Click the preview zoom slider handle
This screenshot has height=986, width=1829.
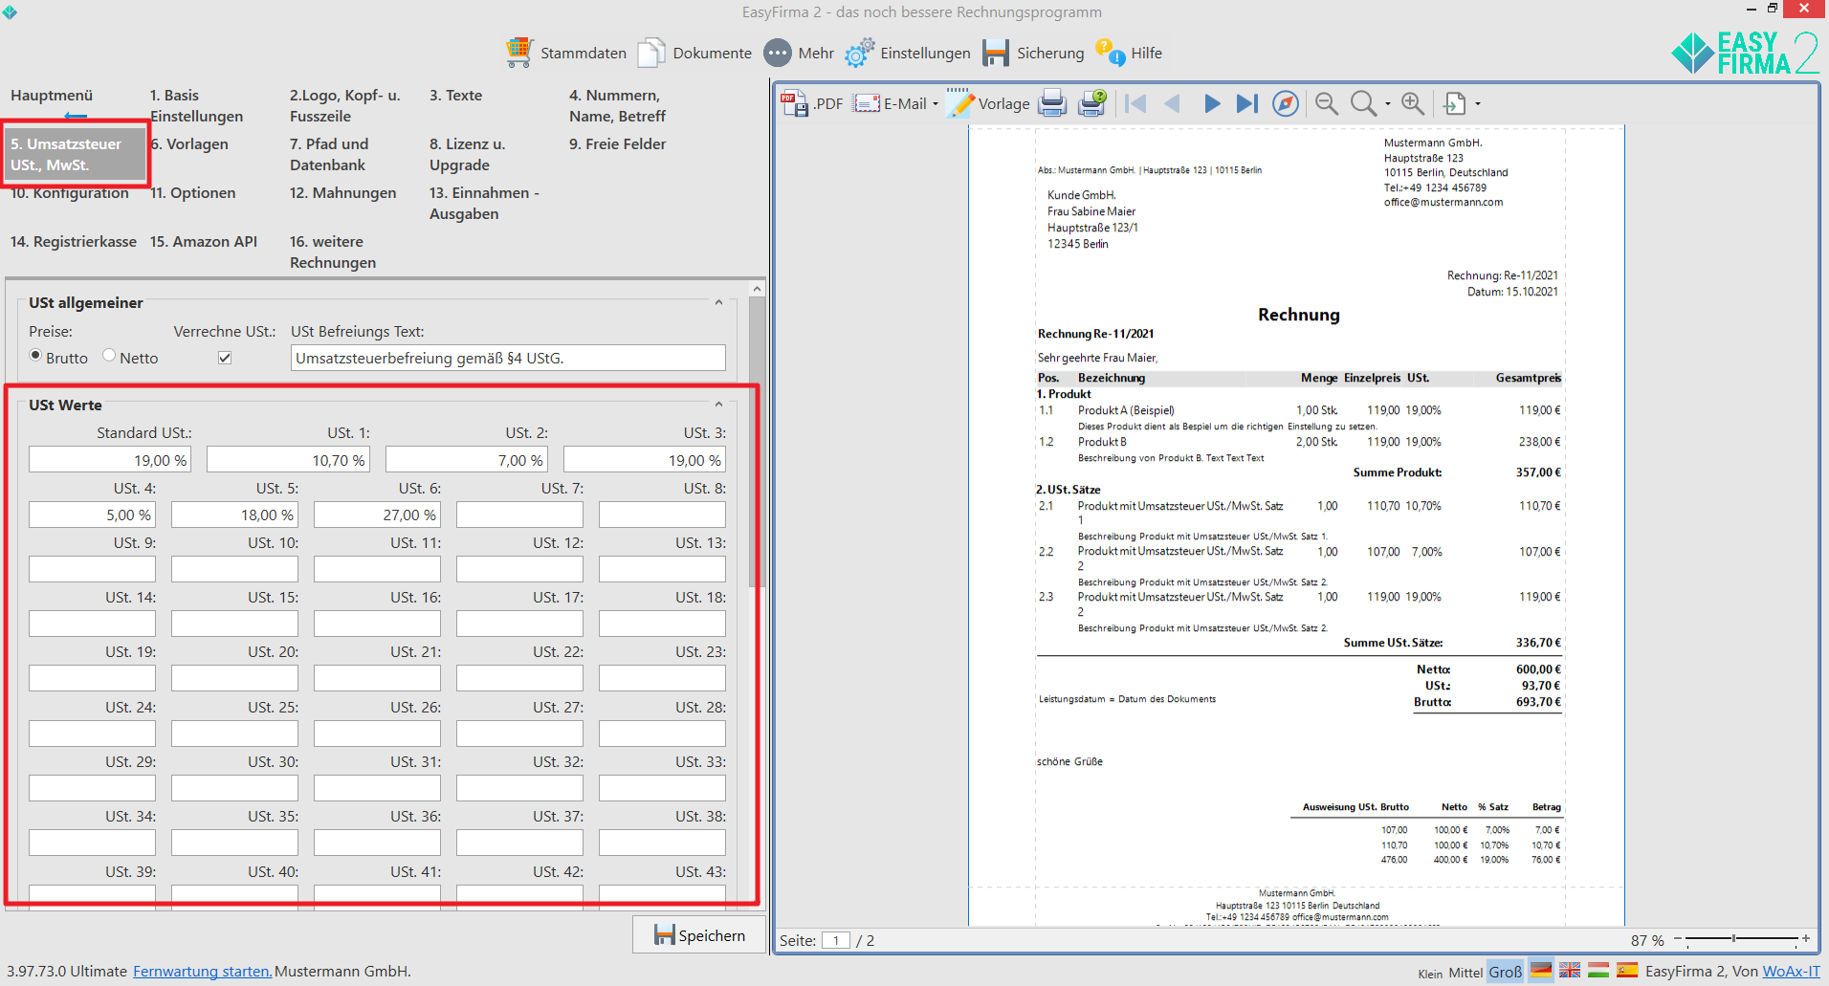(x=1733, y=938)
